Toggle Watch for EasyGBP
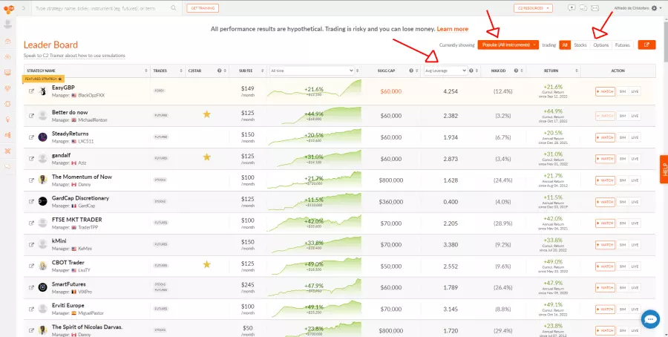The height and width of the screenshot is (337, 668). (605, 91)
